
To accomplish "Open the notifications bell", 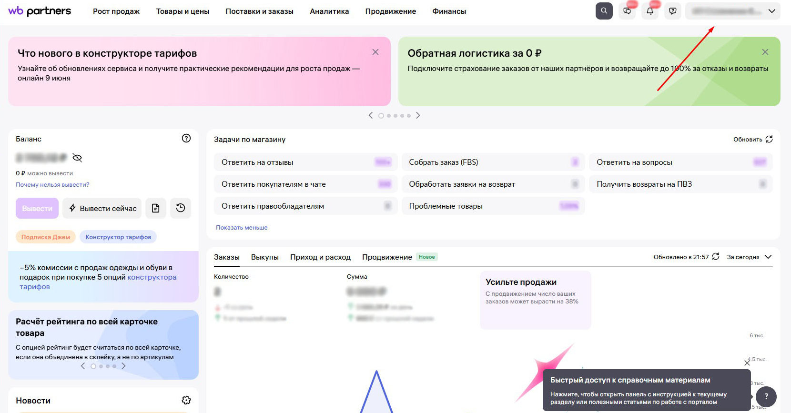I will point(650,11).
